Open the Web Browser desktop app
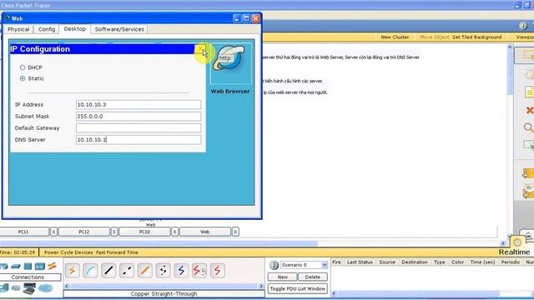 click(x=230, y=63)
